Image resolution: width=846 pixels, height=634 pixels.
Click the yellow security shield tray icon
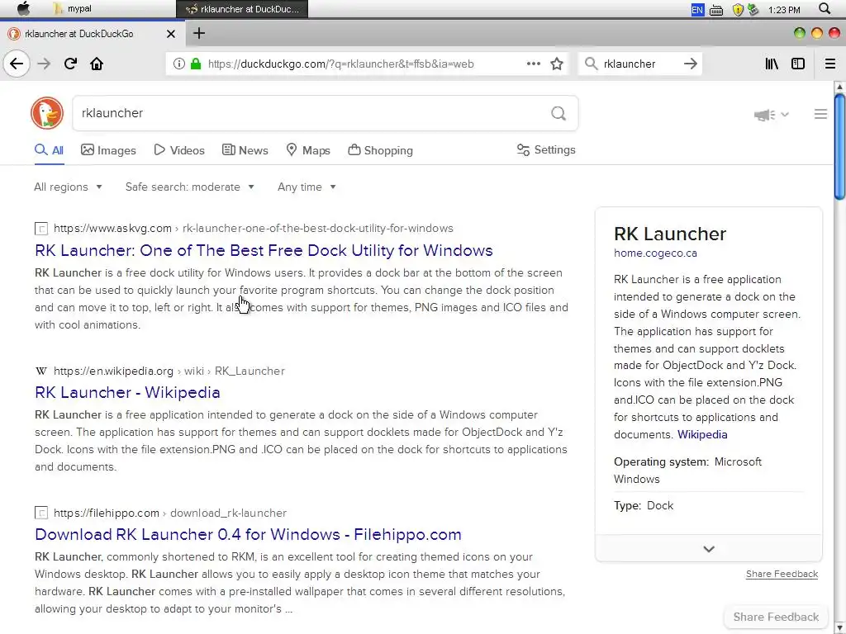(x=738, y=10)
